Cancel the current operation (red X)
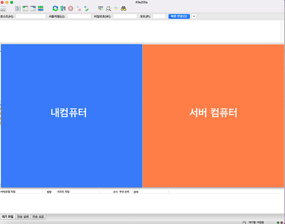 71,8
